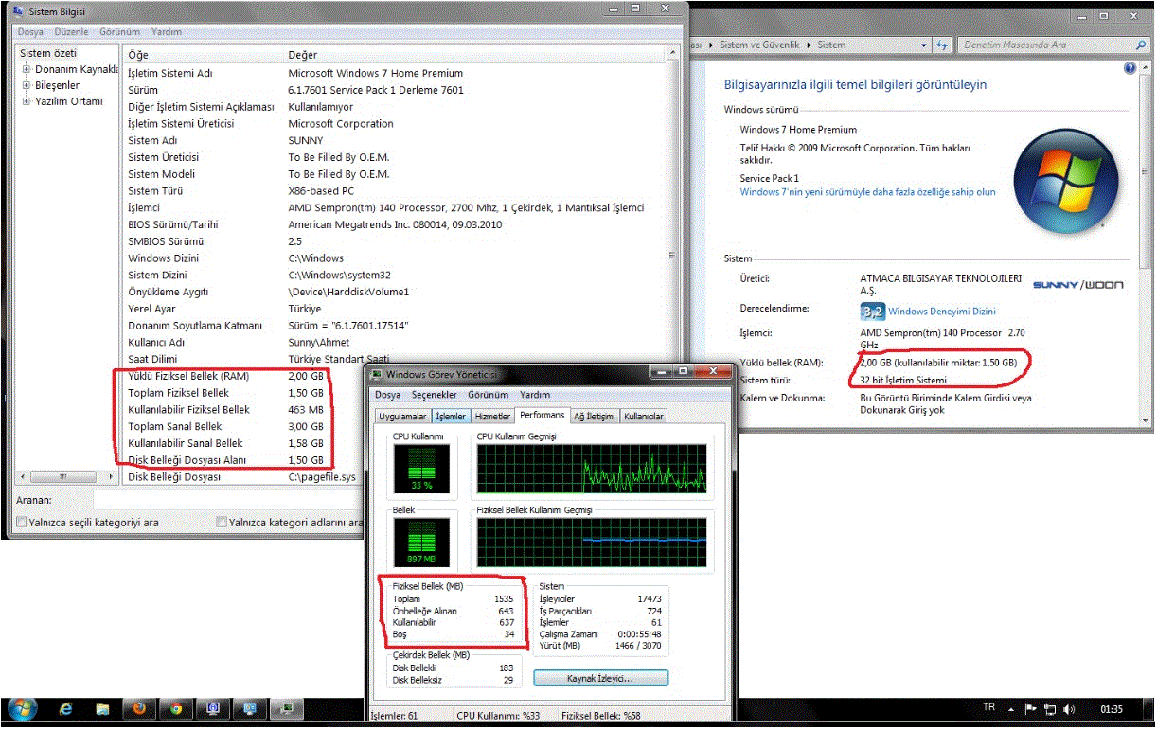
Task: Minimize the Windows Görev Yöneticisi window
Action: coord(662,371)
